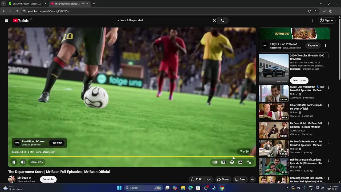Open options menu for UFL sidebar ad

pos(325,46)
